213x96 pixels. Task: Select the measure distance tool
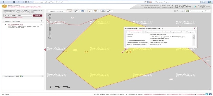pos(77,11)
